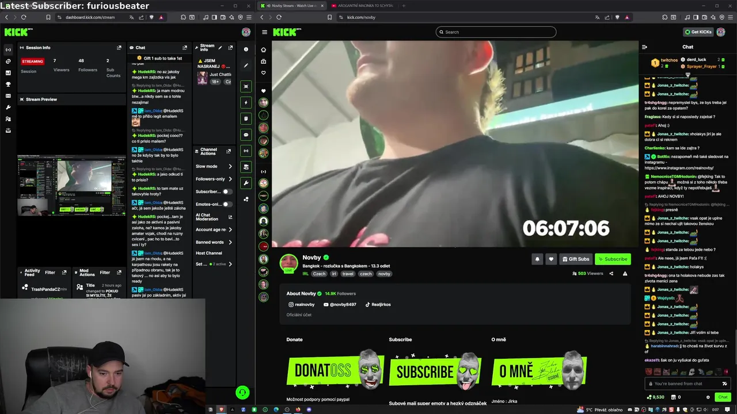The image size is (737, 414).
Task: Open the wrench settings icon in the dashboard left sidebar
Action: [8, 108]
